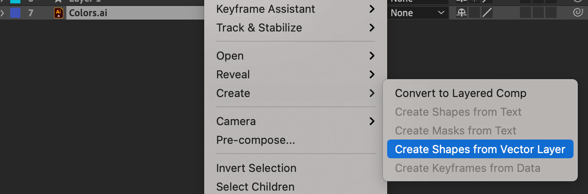Click the Quality slash switch for layer 7
The width and height of the screenshot is (588, 194).
[x=487, y=13]
